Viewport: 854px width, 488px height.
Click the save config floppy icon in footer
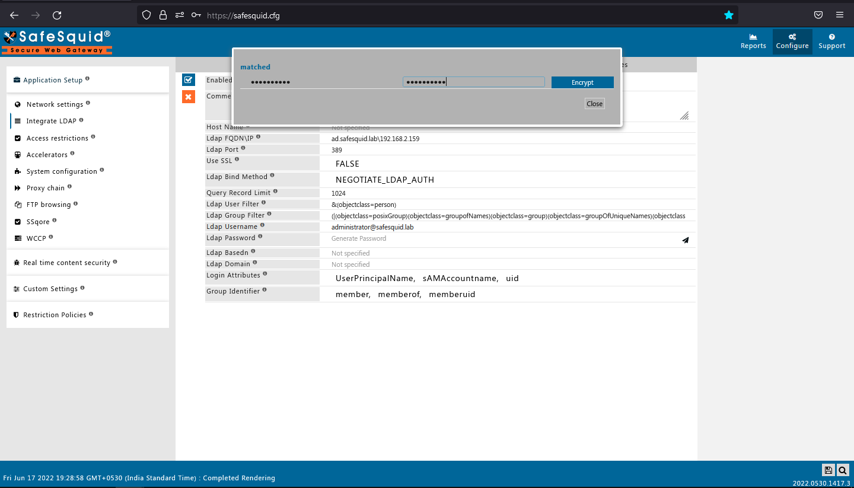(x=828, y=470)
